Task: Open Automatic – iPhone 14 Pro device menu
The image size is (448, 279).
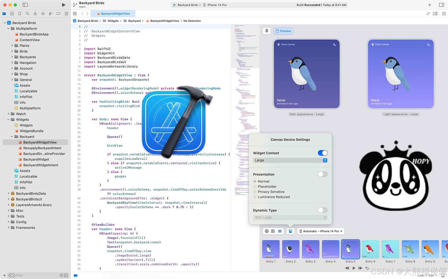Action: pos(321,231)
